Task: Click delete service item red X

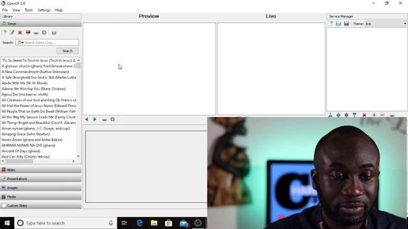Action: (x=364, y=114)
